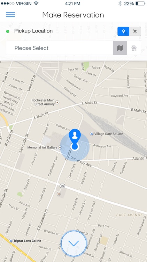The width and height of the screenshot is (147, 262).
Task: Open the Please Select pickup field
Action: point(60,48)
